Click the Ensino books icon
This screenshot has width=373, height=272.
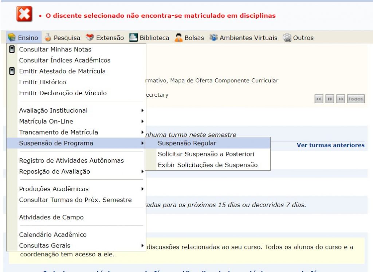pos(12,38)
